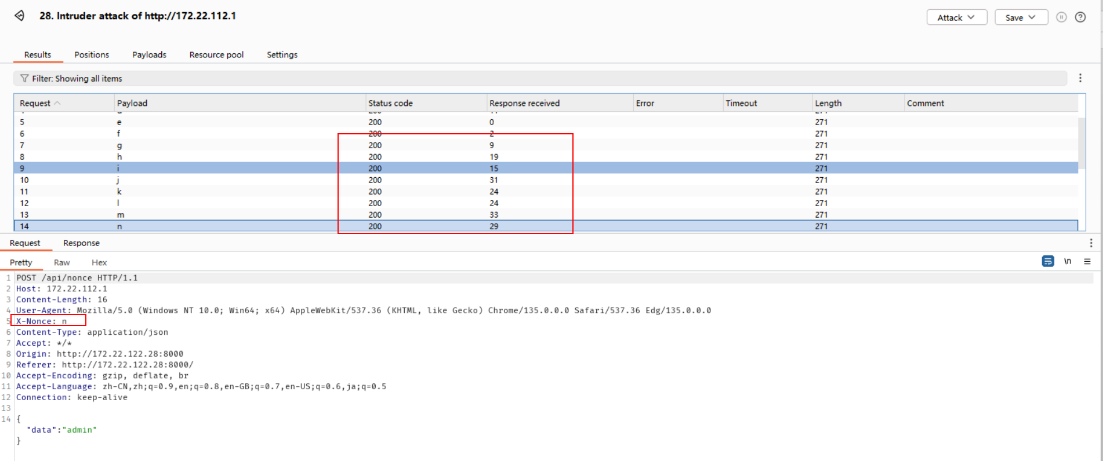Select the Pretty view tab
The image size is (1103, 461).
21,262
